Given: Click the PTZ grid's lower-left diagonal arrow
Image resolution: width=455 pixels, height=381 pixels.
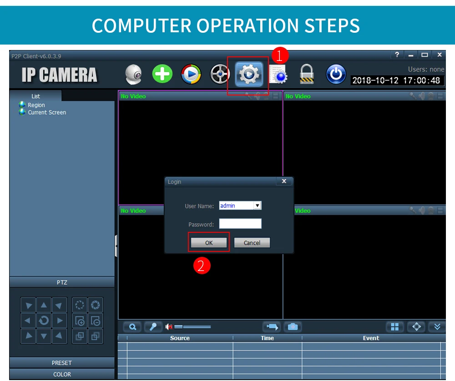Looking at the screenshot, I should pyautogui.click(x=28, y=336).
